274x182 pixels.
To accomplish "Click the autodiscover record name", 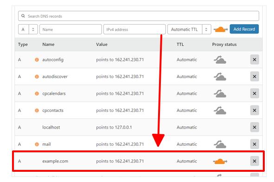I will [55, 77].
